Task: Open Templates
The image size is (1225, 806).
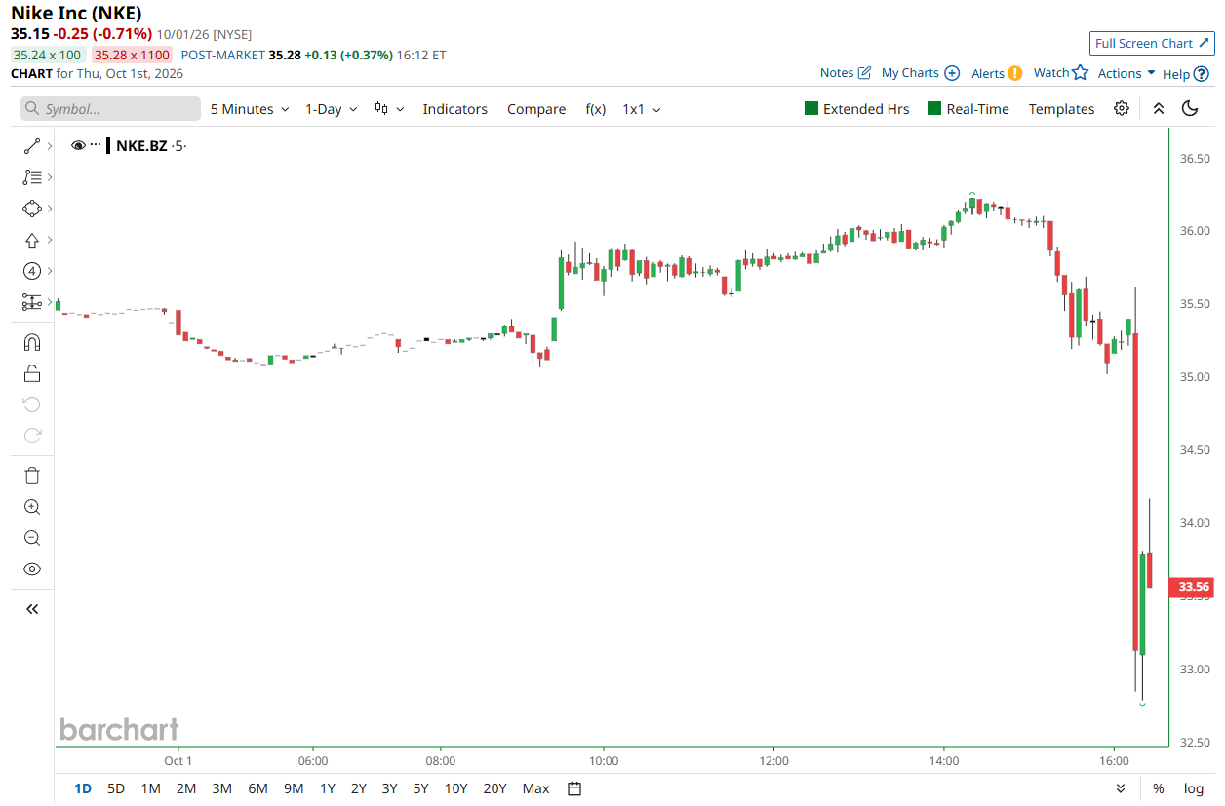Action: [1061, 109]
